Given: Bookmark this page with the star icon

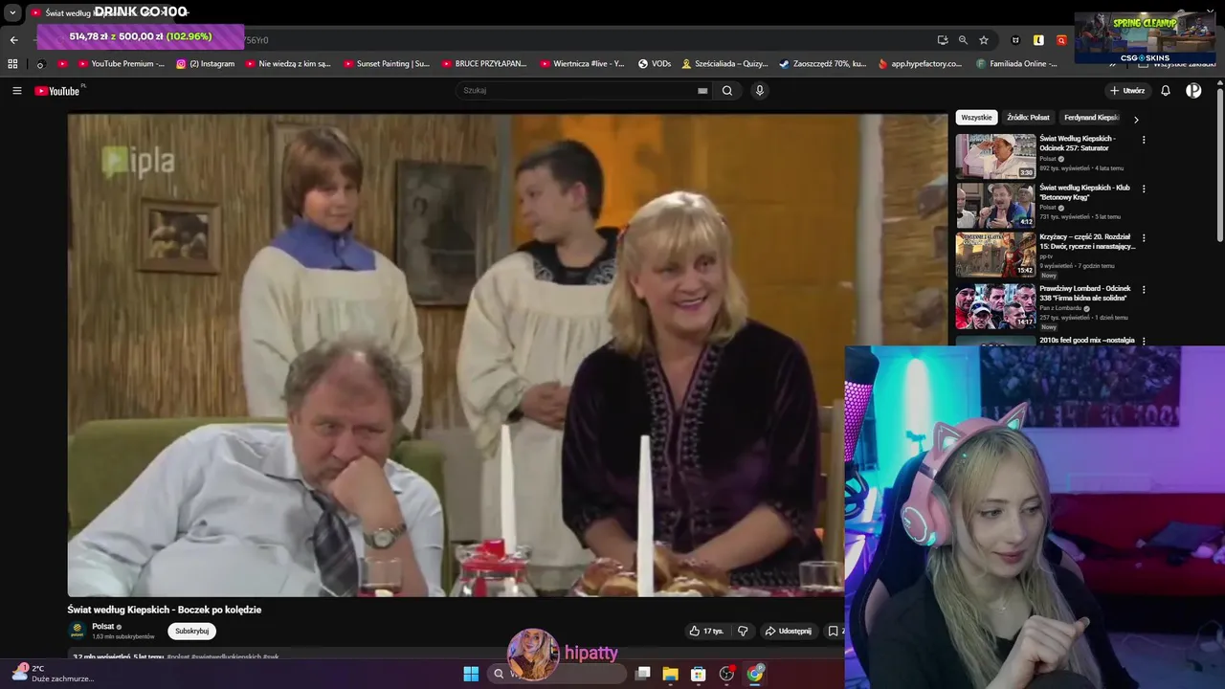Looking at the screenshot, I should (x=984, y=40).
